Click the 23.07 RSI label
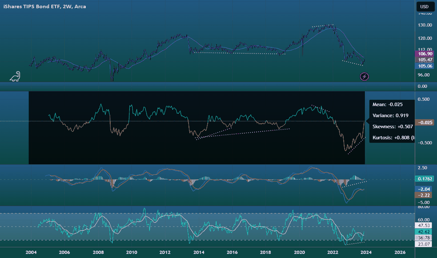Viewport: 437px width, 258px height. tap(423, 244)
